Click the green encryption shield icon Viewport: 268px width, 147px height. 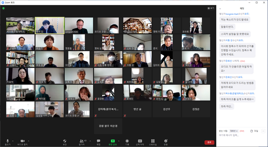(x=3, y=8)
